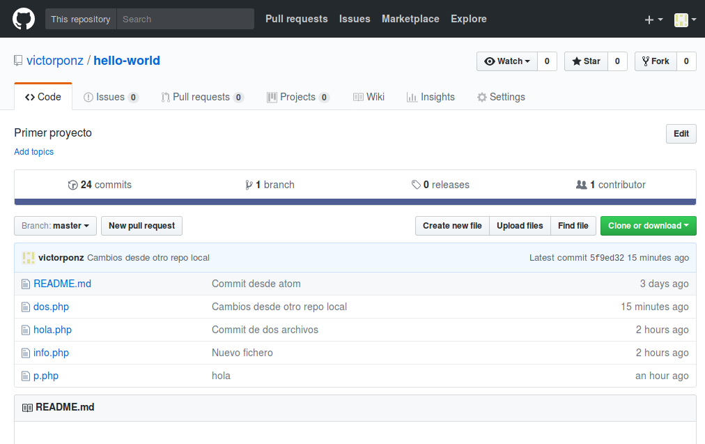Click the contributors people icon
705x444 pixels.
[582, 185]
